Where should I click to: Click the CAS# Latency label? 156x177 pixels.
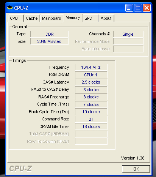(x=56, y=82)
